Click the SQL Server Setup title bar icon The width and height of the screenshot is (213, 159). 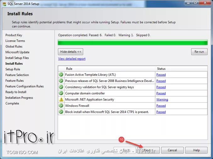(4, 4)
